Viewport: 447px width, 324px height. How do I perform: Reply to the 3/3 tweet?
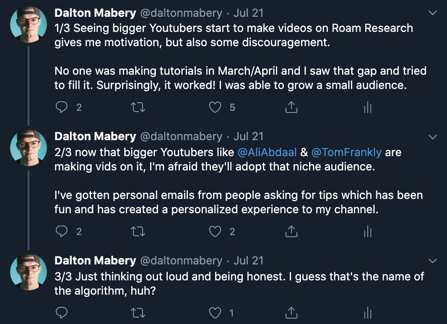61,313
